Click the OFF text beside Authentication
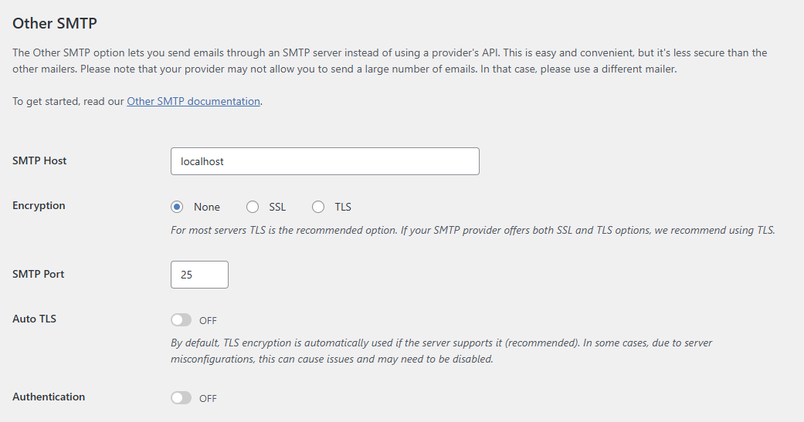804x422 pixels. point(208,399)
